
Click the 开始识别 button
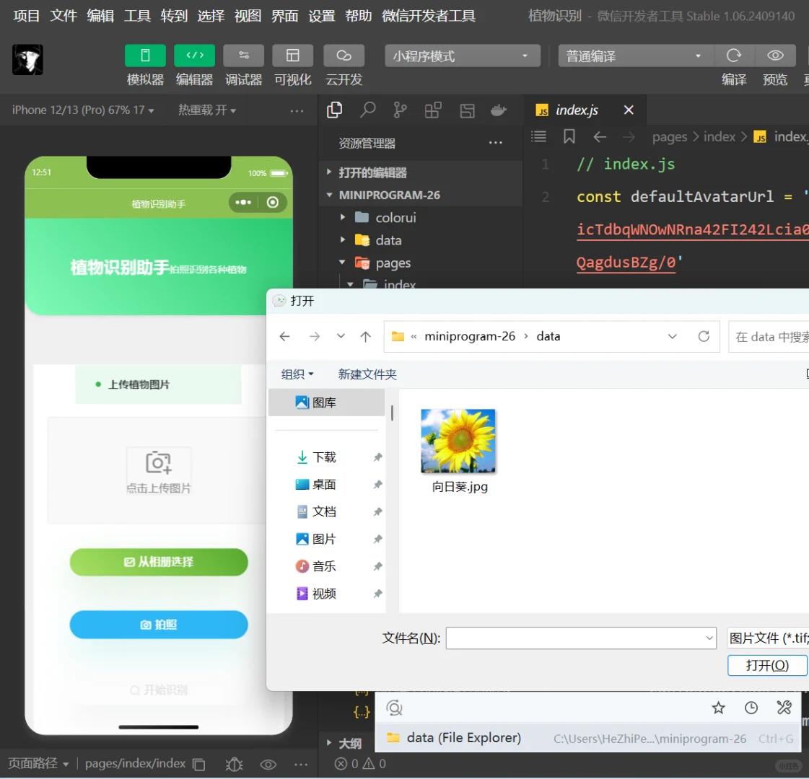click(158, 690)
